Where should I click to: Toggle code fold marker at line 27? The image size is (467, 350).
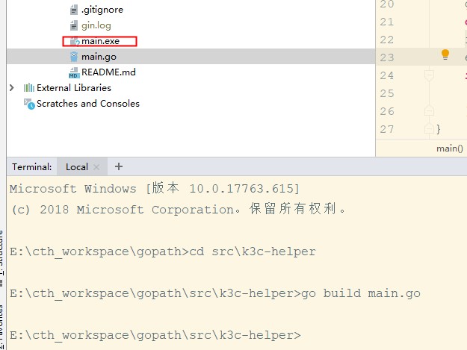(429, 129)
